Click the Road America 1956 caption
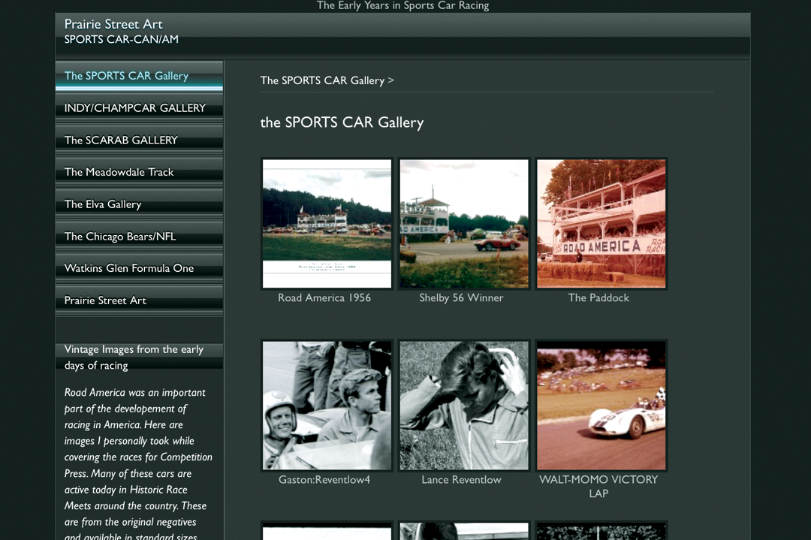Viewport: 811px width, 540px height. click(x=324, y=298)
